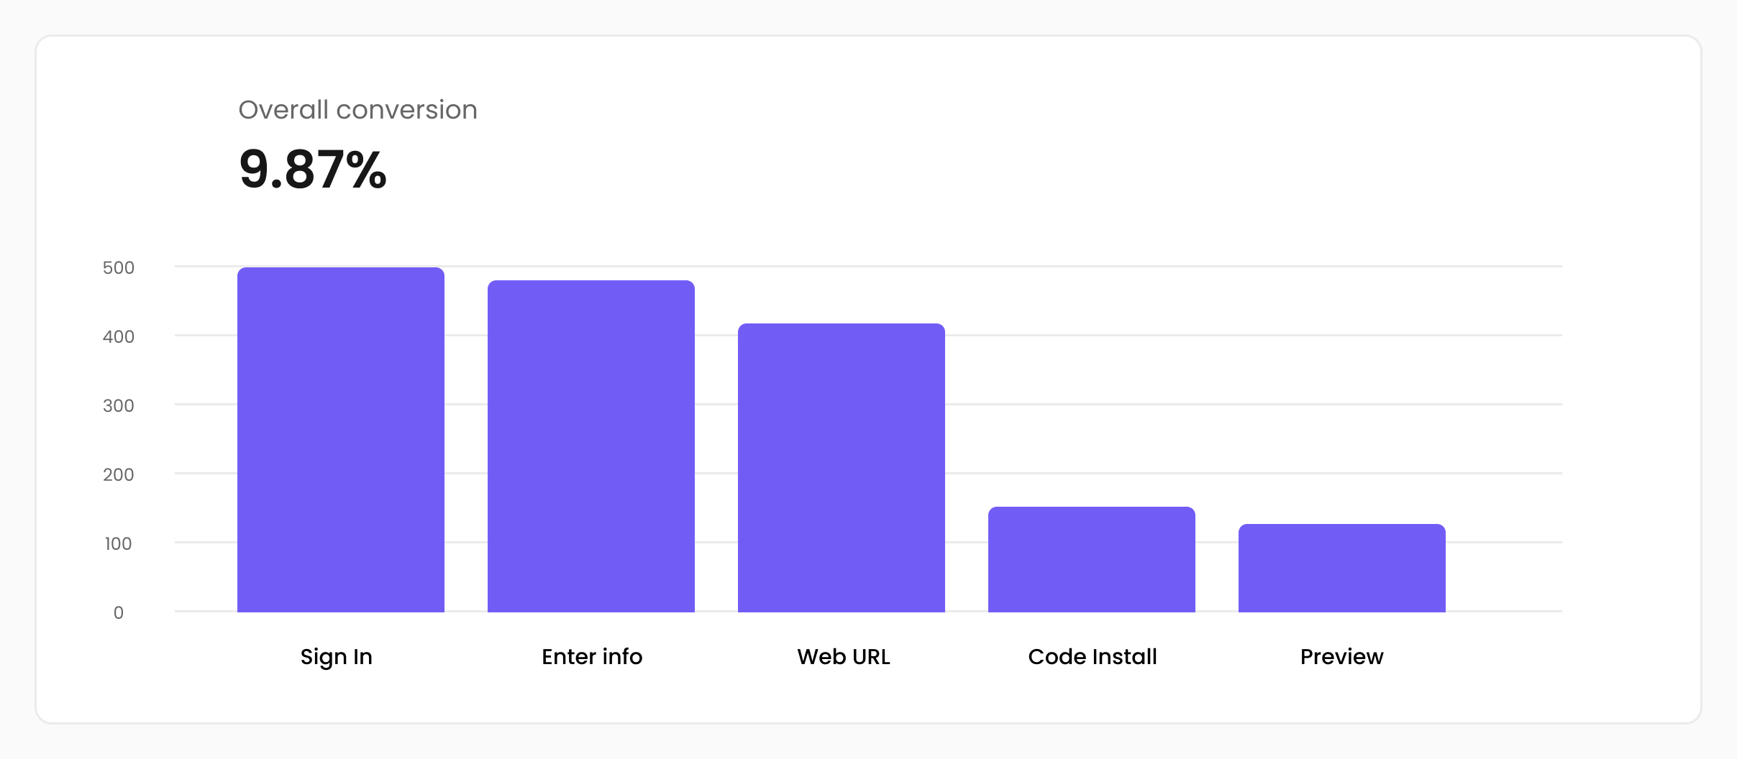Image resolution: width=1737 pixels, height=759 pixels.
Task: Click the Web URL bar
Action: point(841,468)
